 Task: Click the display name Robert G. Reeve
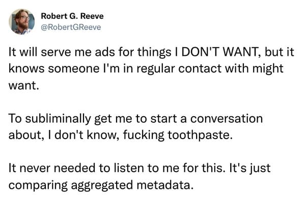(72, 16)
